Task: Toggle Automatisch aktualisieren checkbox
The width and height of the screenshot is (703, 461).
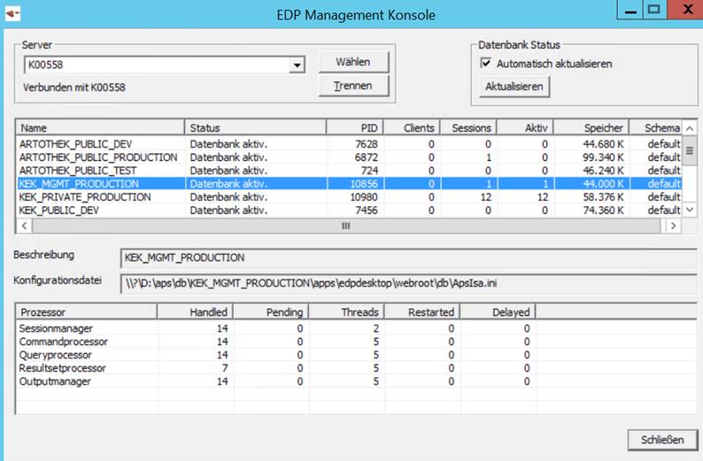Action: coord(485,64)
